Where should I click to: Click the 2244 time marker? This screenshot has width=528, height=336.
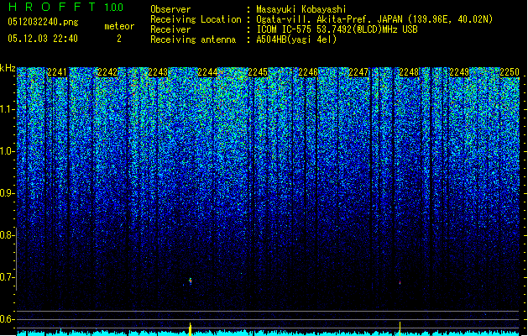pos(208,72)
